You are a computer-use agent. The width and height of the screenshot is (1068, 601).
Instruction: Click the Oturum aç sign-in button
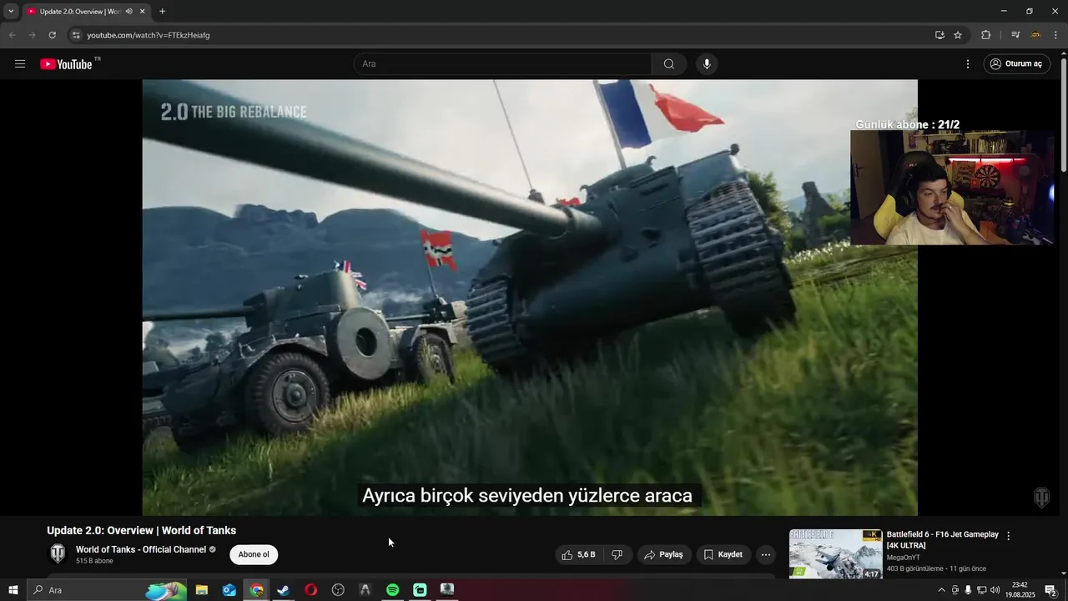coord(1016,64)
